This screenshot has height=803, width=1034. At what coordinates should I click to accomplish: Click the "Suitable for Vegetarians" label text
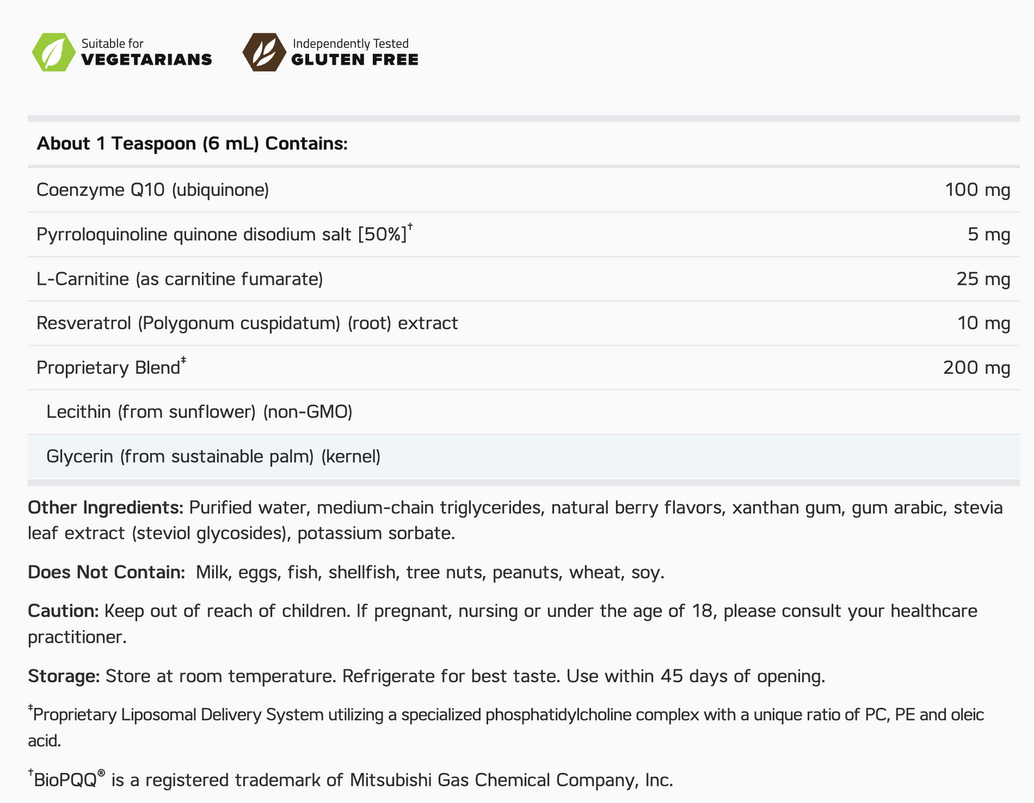(x=147, y=52)
